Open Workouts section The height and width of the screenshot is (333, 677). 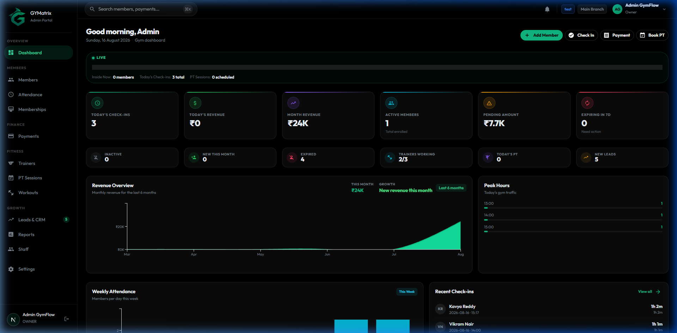(x=38, y=193)
